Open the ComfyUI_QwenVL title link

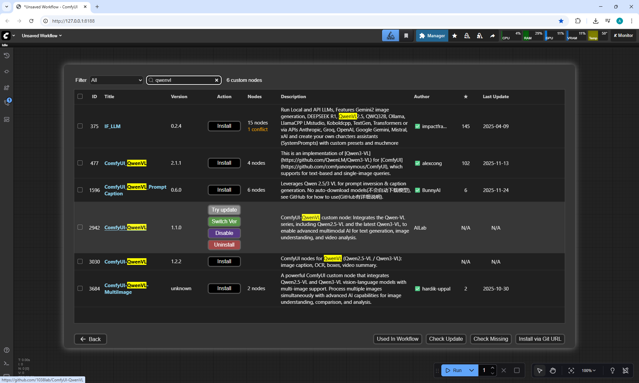(125, 163)
